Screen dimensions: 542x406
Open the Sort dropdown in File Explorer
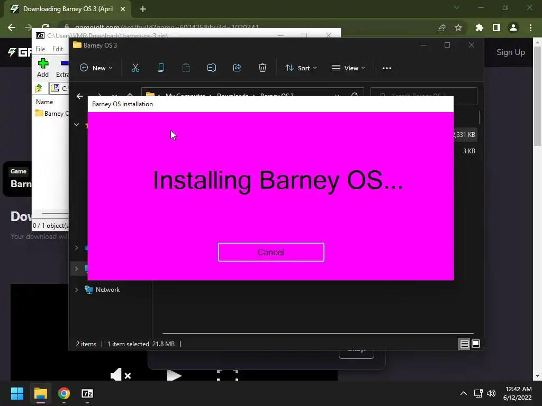[301, 68]
